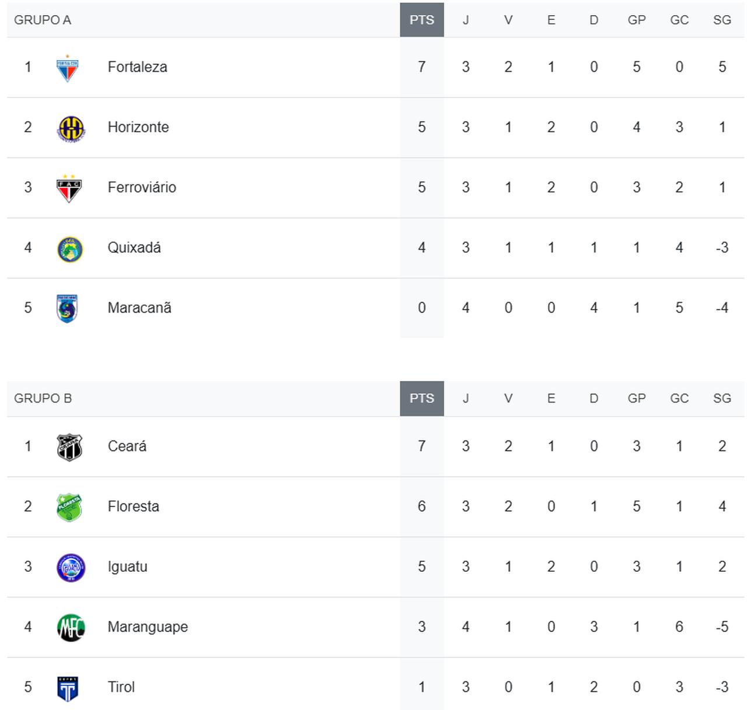This screenshot has height=710, width=747.
Task: Click the Quixadá round crest
Action: tap(70, 249)
